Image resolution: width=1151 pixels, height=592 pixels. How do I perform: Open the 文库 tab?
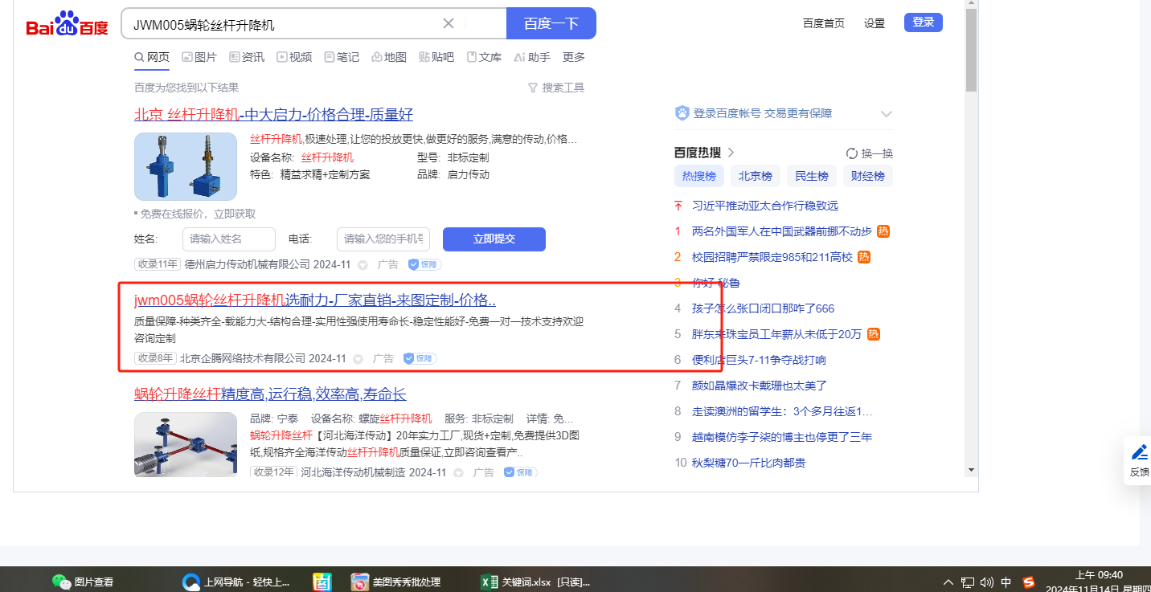pyautogui.click(x=484, y=57)
